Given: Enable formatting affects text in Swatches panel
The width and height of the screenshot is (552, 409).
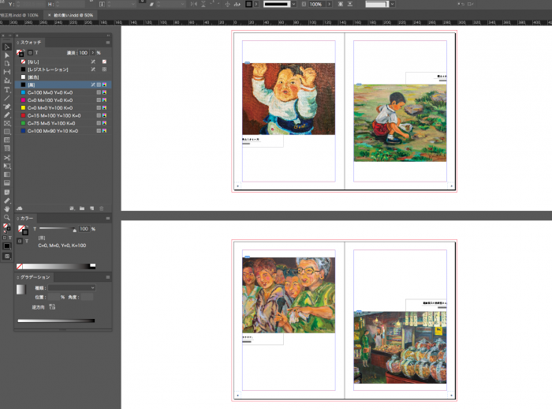Looking at the screenshot, I should (x=36, y=53).
